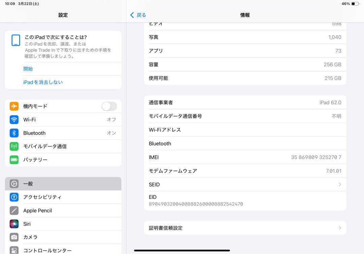Tap the Wi-Fiアドレス row label
Image resolution: width=364 pixels, height=254 pixels.
[165, 130]
